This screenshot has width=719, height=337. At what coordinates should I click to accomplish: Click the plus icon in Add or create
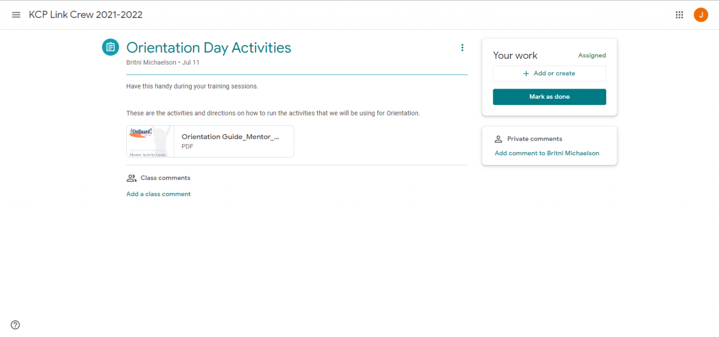(x=526, y=73)
